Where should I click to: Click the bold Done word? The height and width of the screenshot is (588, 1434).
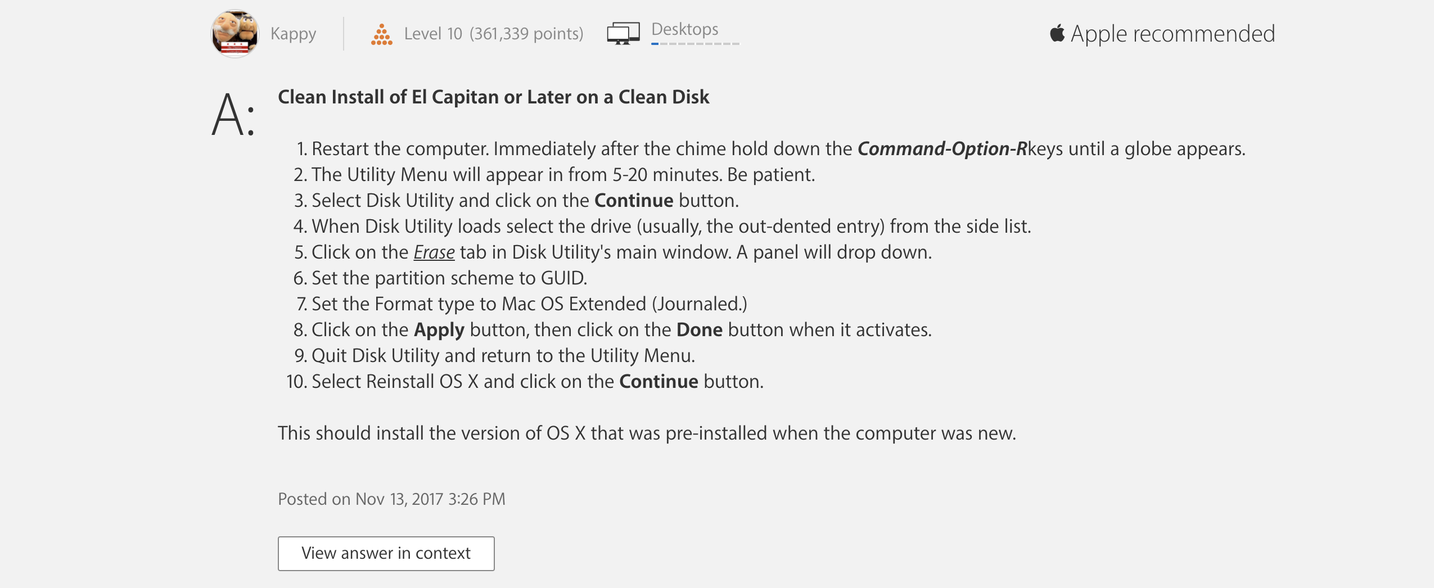point(699,330)
